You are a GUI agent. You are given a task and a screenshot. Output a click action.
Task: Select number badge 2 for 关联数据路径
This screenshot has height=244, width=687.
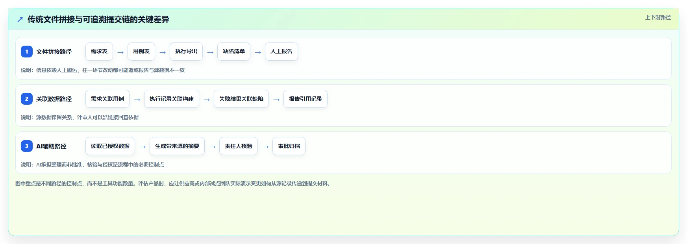tap(27, 99)
